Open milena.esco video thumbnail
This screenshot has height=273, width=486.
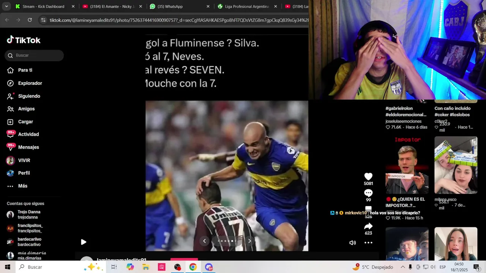pos(456,165)
